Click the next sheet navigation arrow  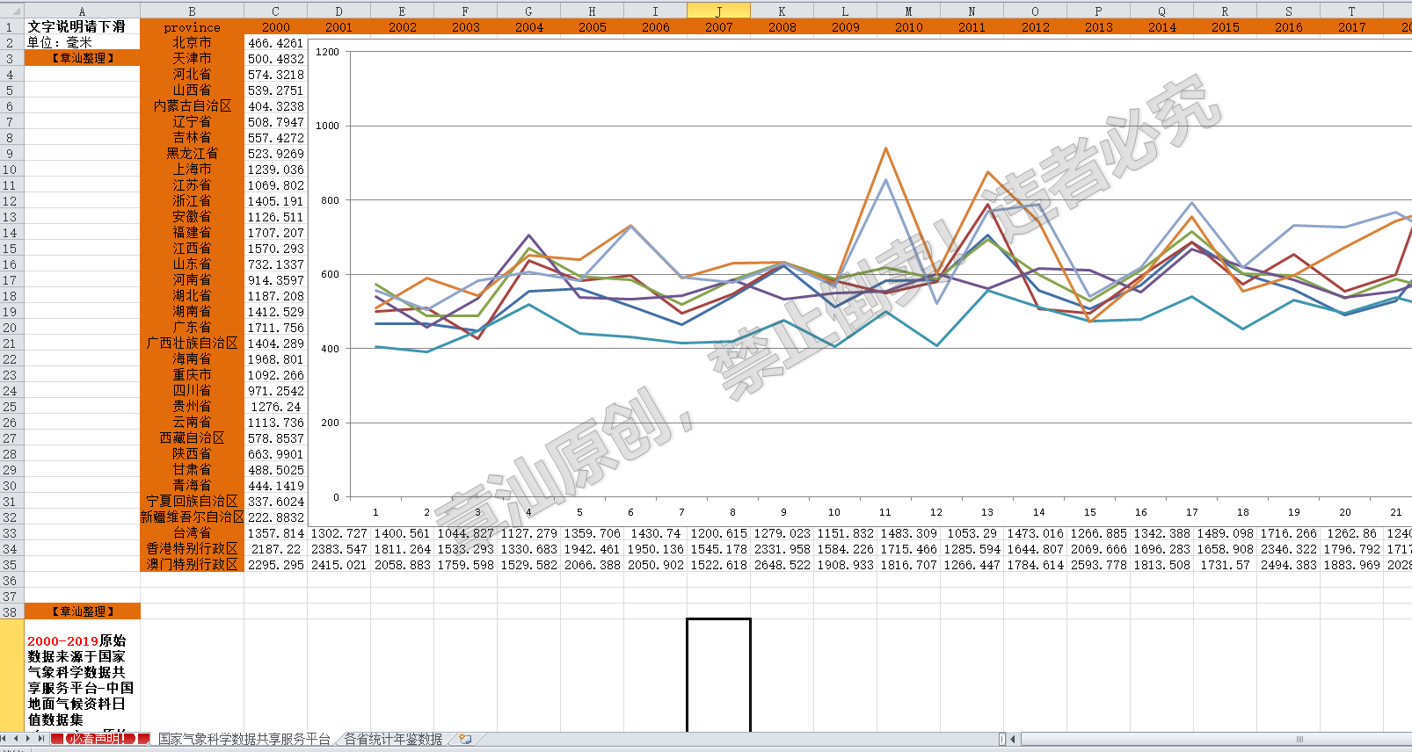28,739
